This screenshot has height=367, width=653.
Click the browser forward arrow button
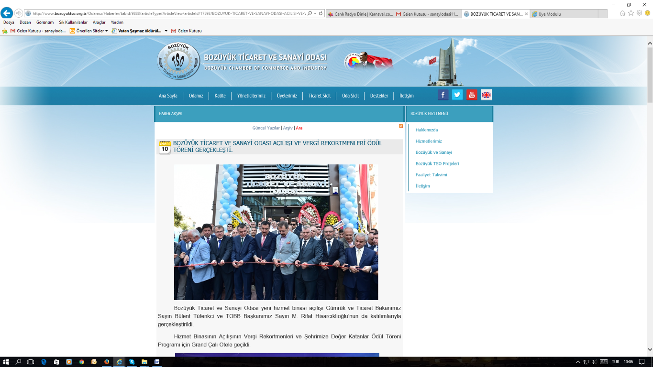click(19, 13)
